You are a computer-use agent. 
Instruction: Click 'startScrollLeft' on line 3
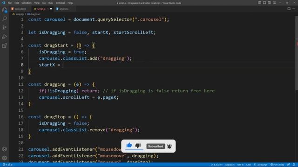coord(133,32)
